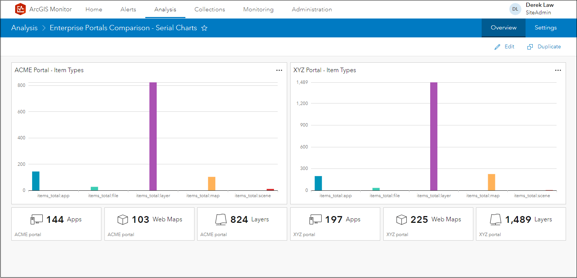Screen dimensions: 577x278
Task: Open ACME Portal chart options menu
Action: (x=279, y=70)
